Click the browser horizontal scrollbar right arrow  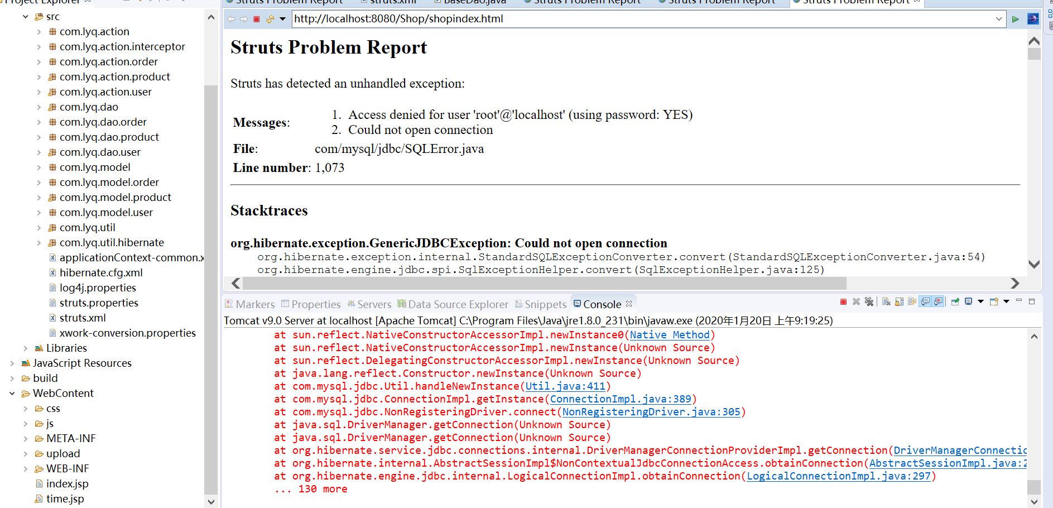tap(1015, 283)
